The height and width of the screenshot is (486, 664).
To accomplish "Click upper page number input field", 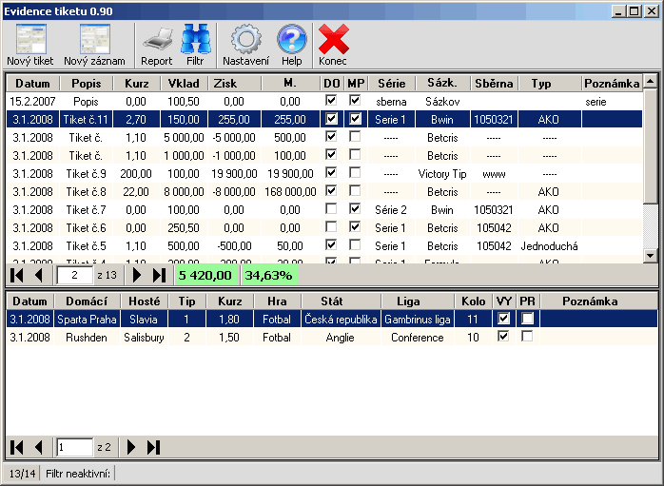I will click(73, 276).
